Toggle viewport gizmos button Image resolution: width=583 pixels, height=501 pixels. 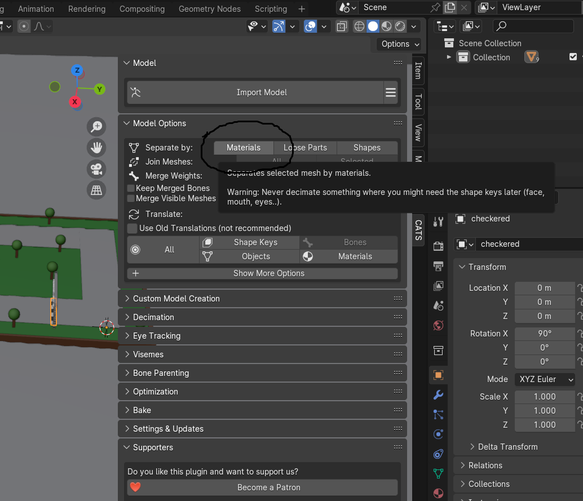tap(279, 26)
